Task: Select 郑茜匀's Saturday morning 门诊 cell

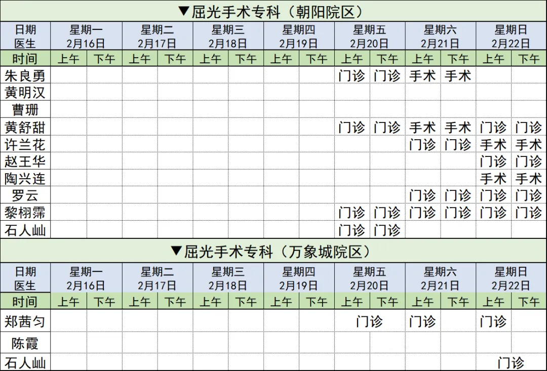Action: (422, 321)
